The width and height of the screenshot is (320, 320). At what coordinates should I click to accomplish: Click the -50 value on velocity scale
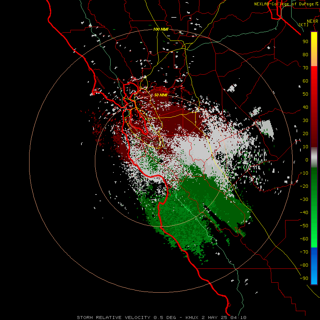pos(304,226)
